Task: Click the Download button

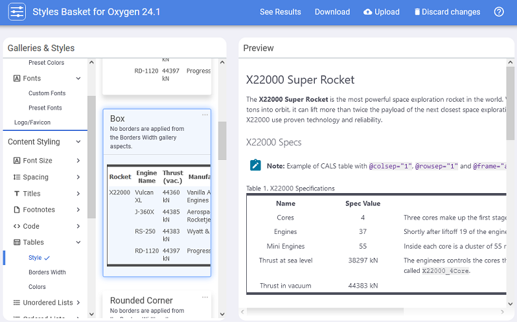Action: 332,12
